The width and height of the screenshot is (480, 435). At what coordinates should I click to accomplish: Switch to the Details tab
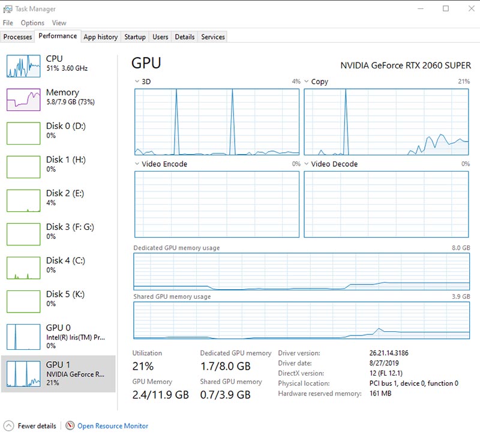pos(185,37)
